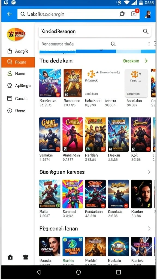157x279 pixels.
Task: Tap the back arrow in top bar
Action: coord(10,14)
